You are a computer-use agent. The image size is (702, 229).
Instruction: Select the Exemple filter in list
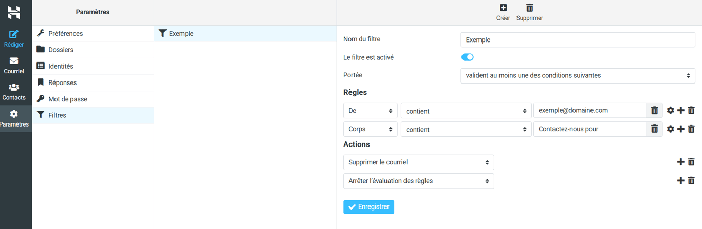pos(181,34)
